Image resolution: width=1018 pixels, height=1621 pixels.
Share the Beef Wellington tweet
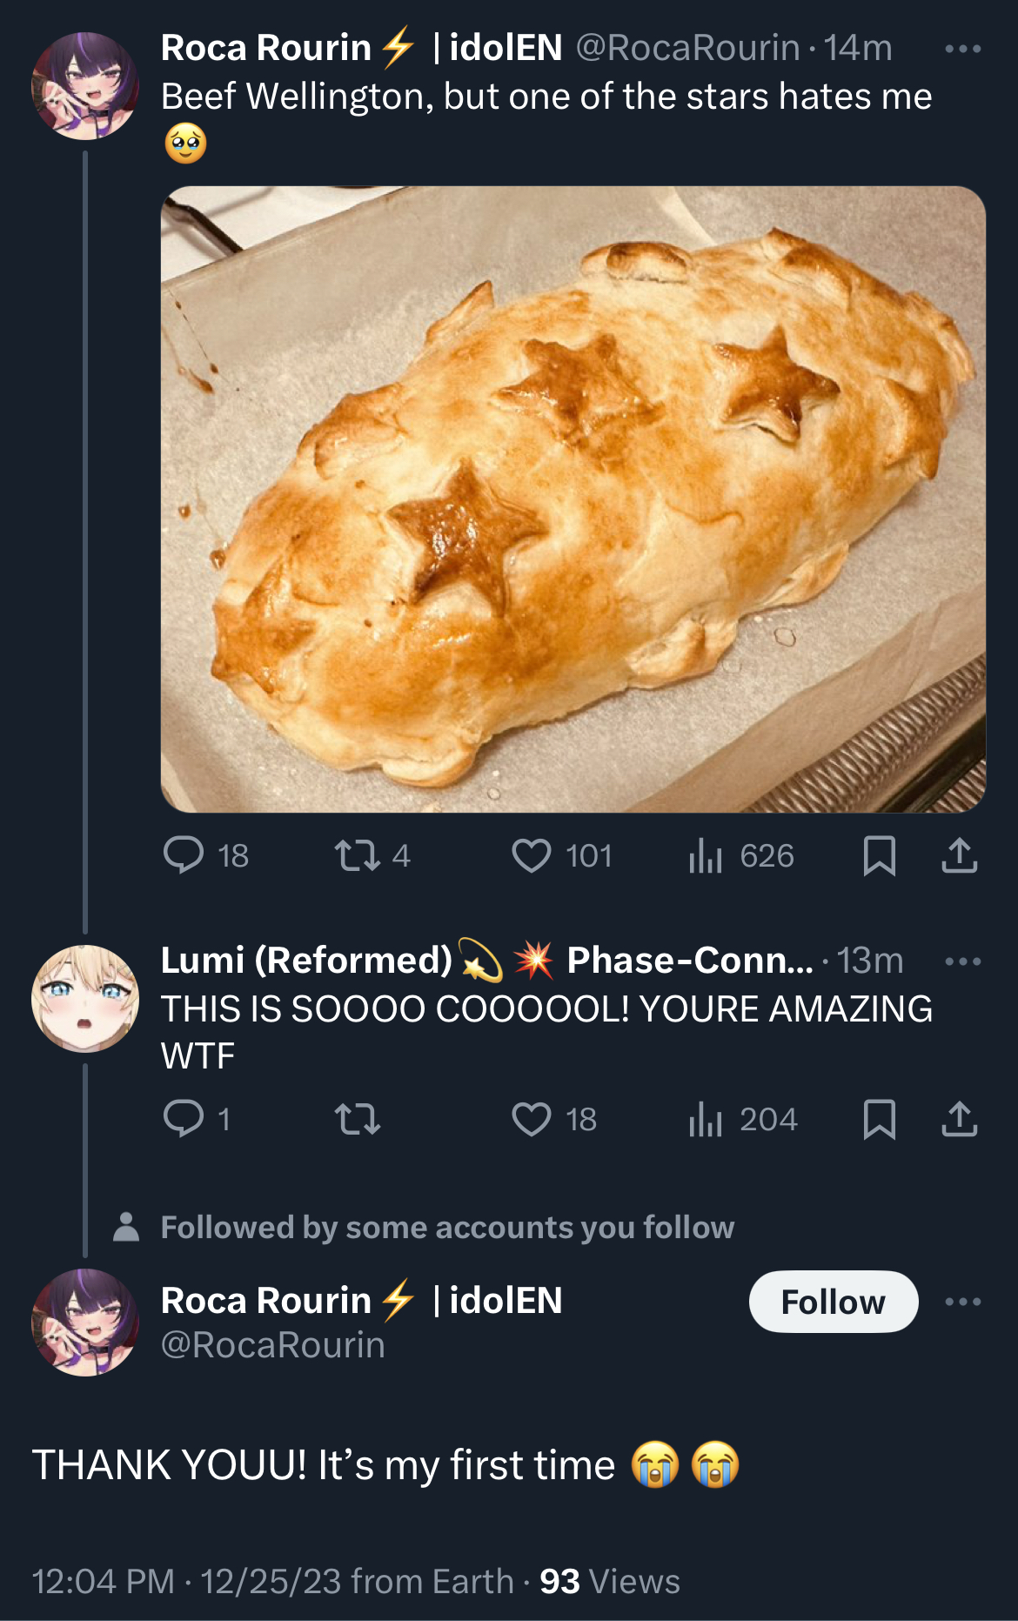(x=959, y=854)
